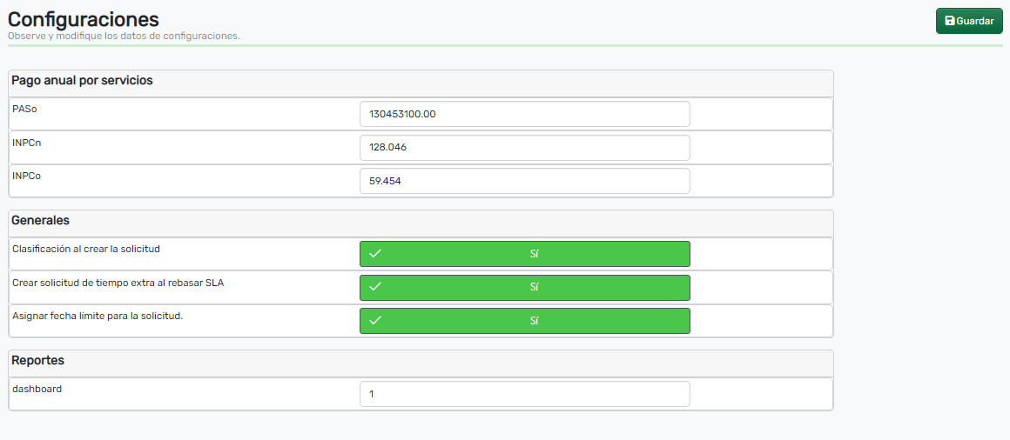This screenshot has height=440, width=1010.
Task: Click the floppy disk save icon
Action: tap(949, 21)
